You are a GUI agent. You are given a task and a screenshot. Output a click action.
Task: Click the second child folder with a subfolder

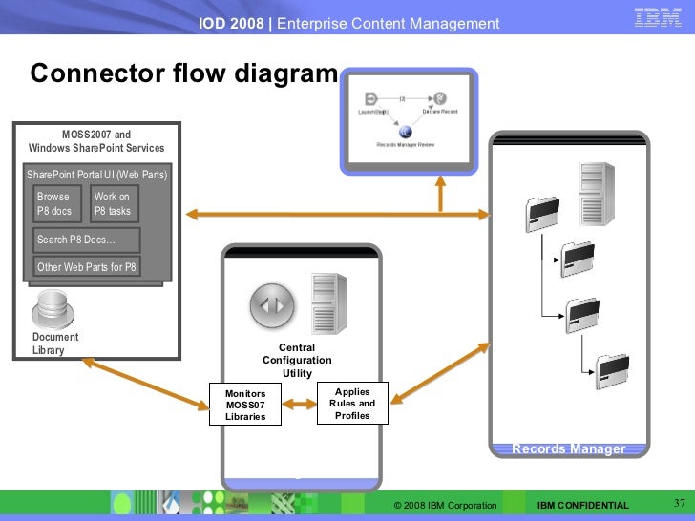tap(582, 316)
